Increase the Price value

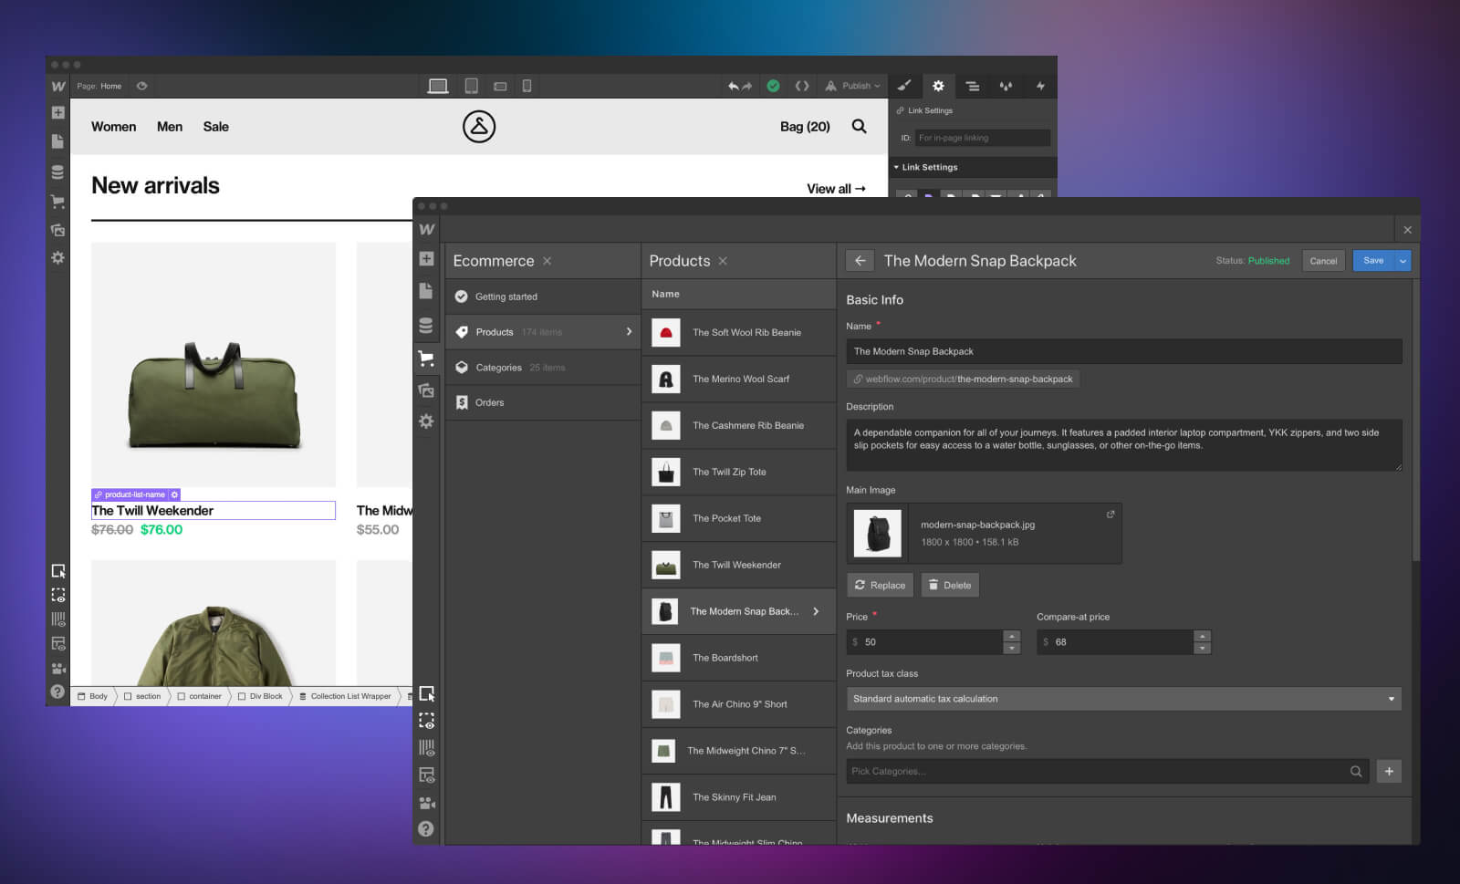click(1011, 637)
